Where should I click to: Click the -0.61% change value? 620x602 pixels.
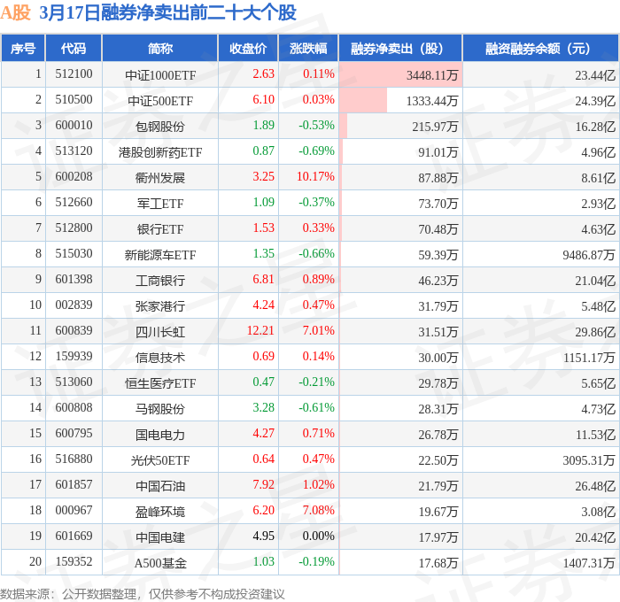click(316, 408)
